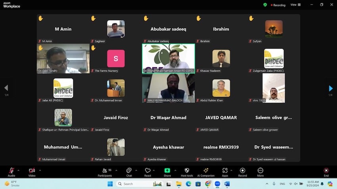Go to next gallery page arrow
This screenshot has width=337, height=189.
[331, 88]
